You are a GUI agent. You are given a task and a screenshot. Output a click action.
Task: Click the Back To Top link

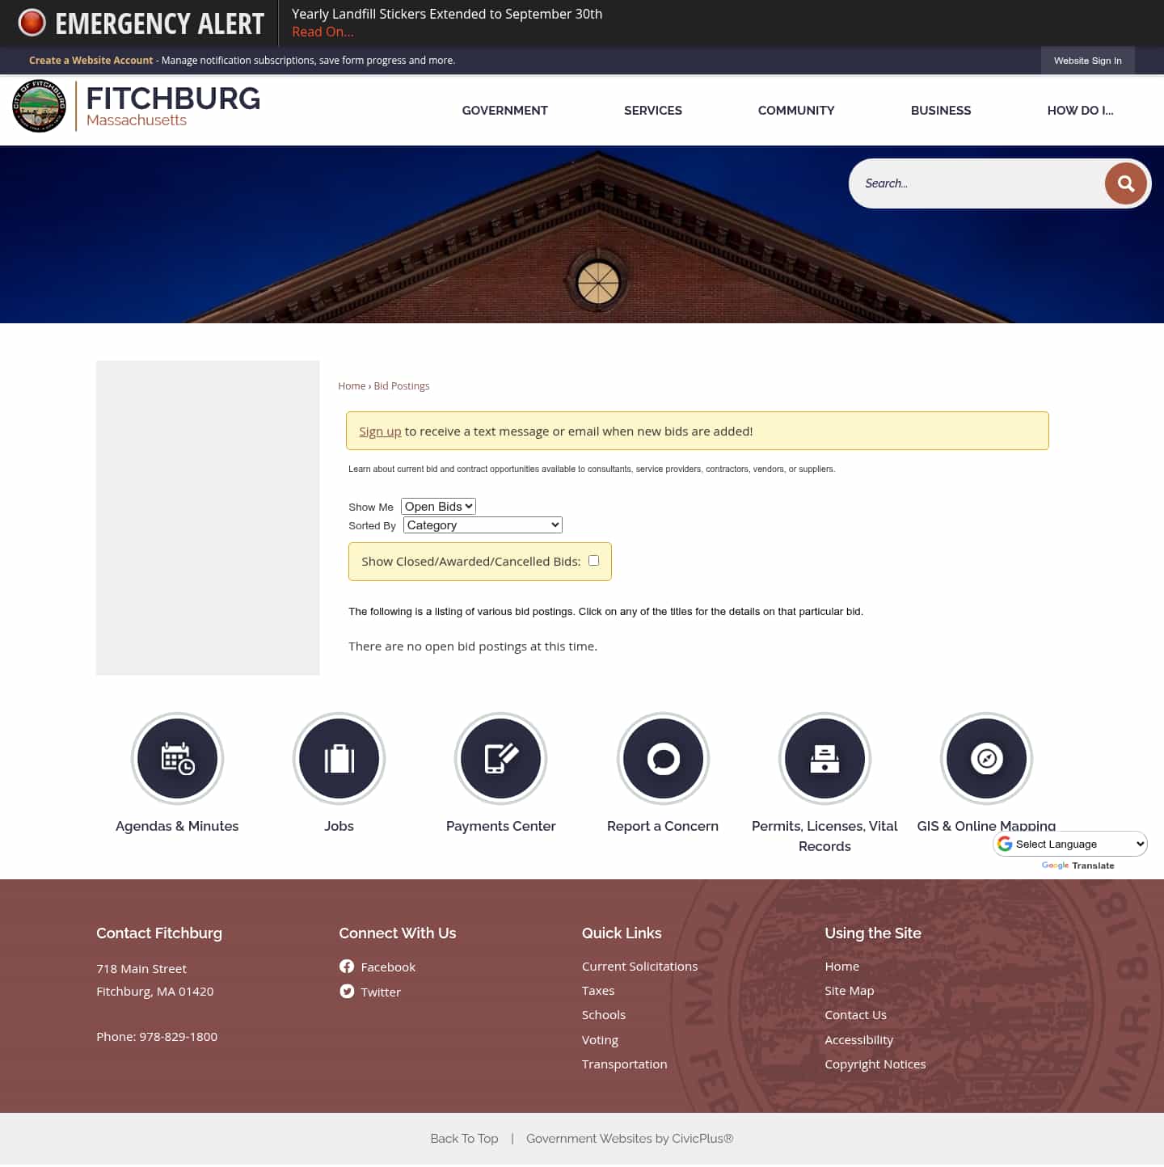tap(464, 1139)
